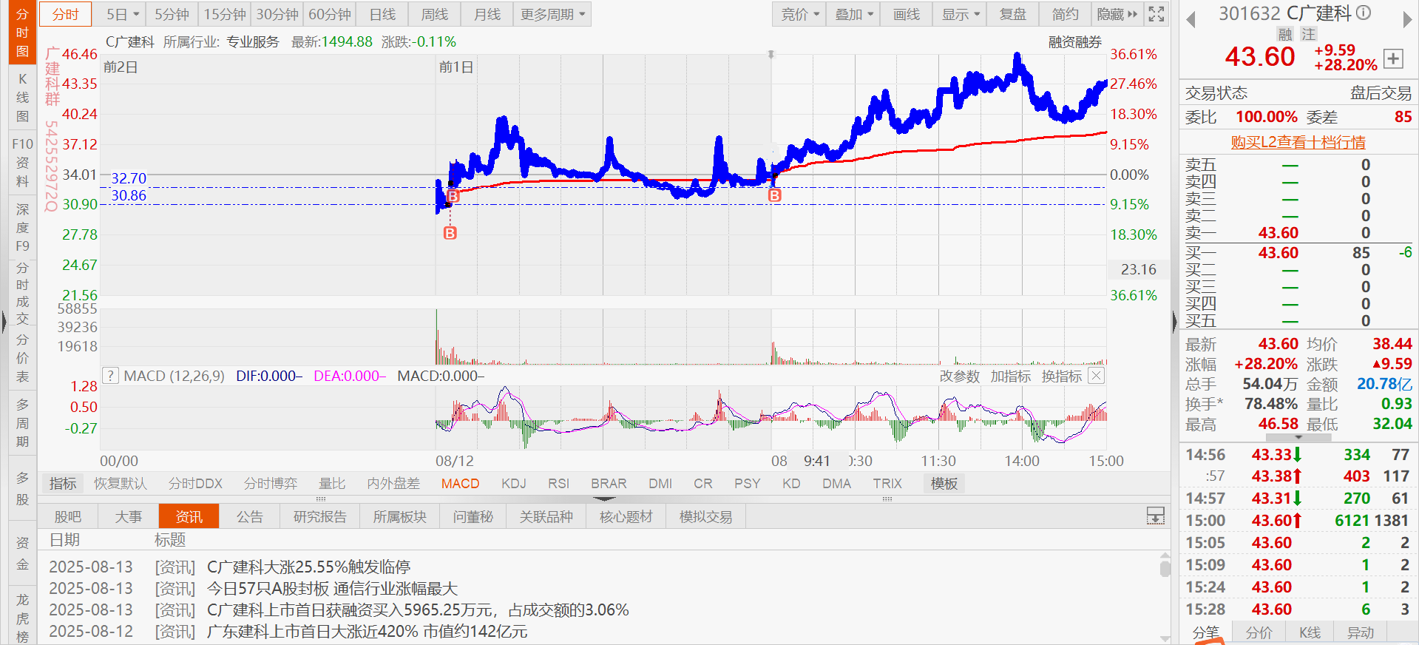Viewport: 1419px width, 645px height.
Task: Click the 融 margin badge under stock name
Action: click(x=1285, y=34)
